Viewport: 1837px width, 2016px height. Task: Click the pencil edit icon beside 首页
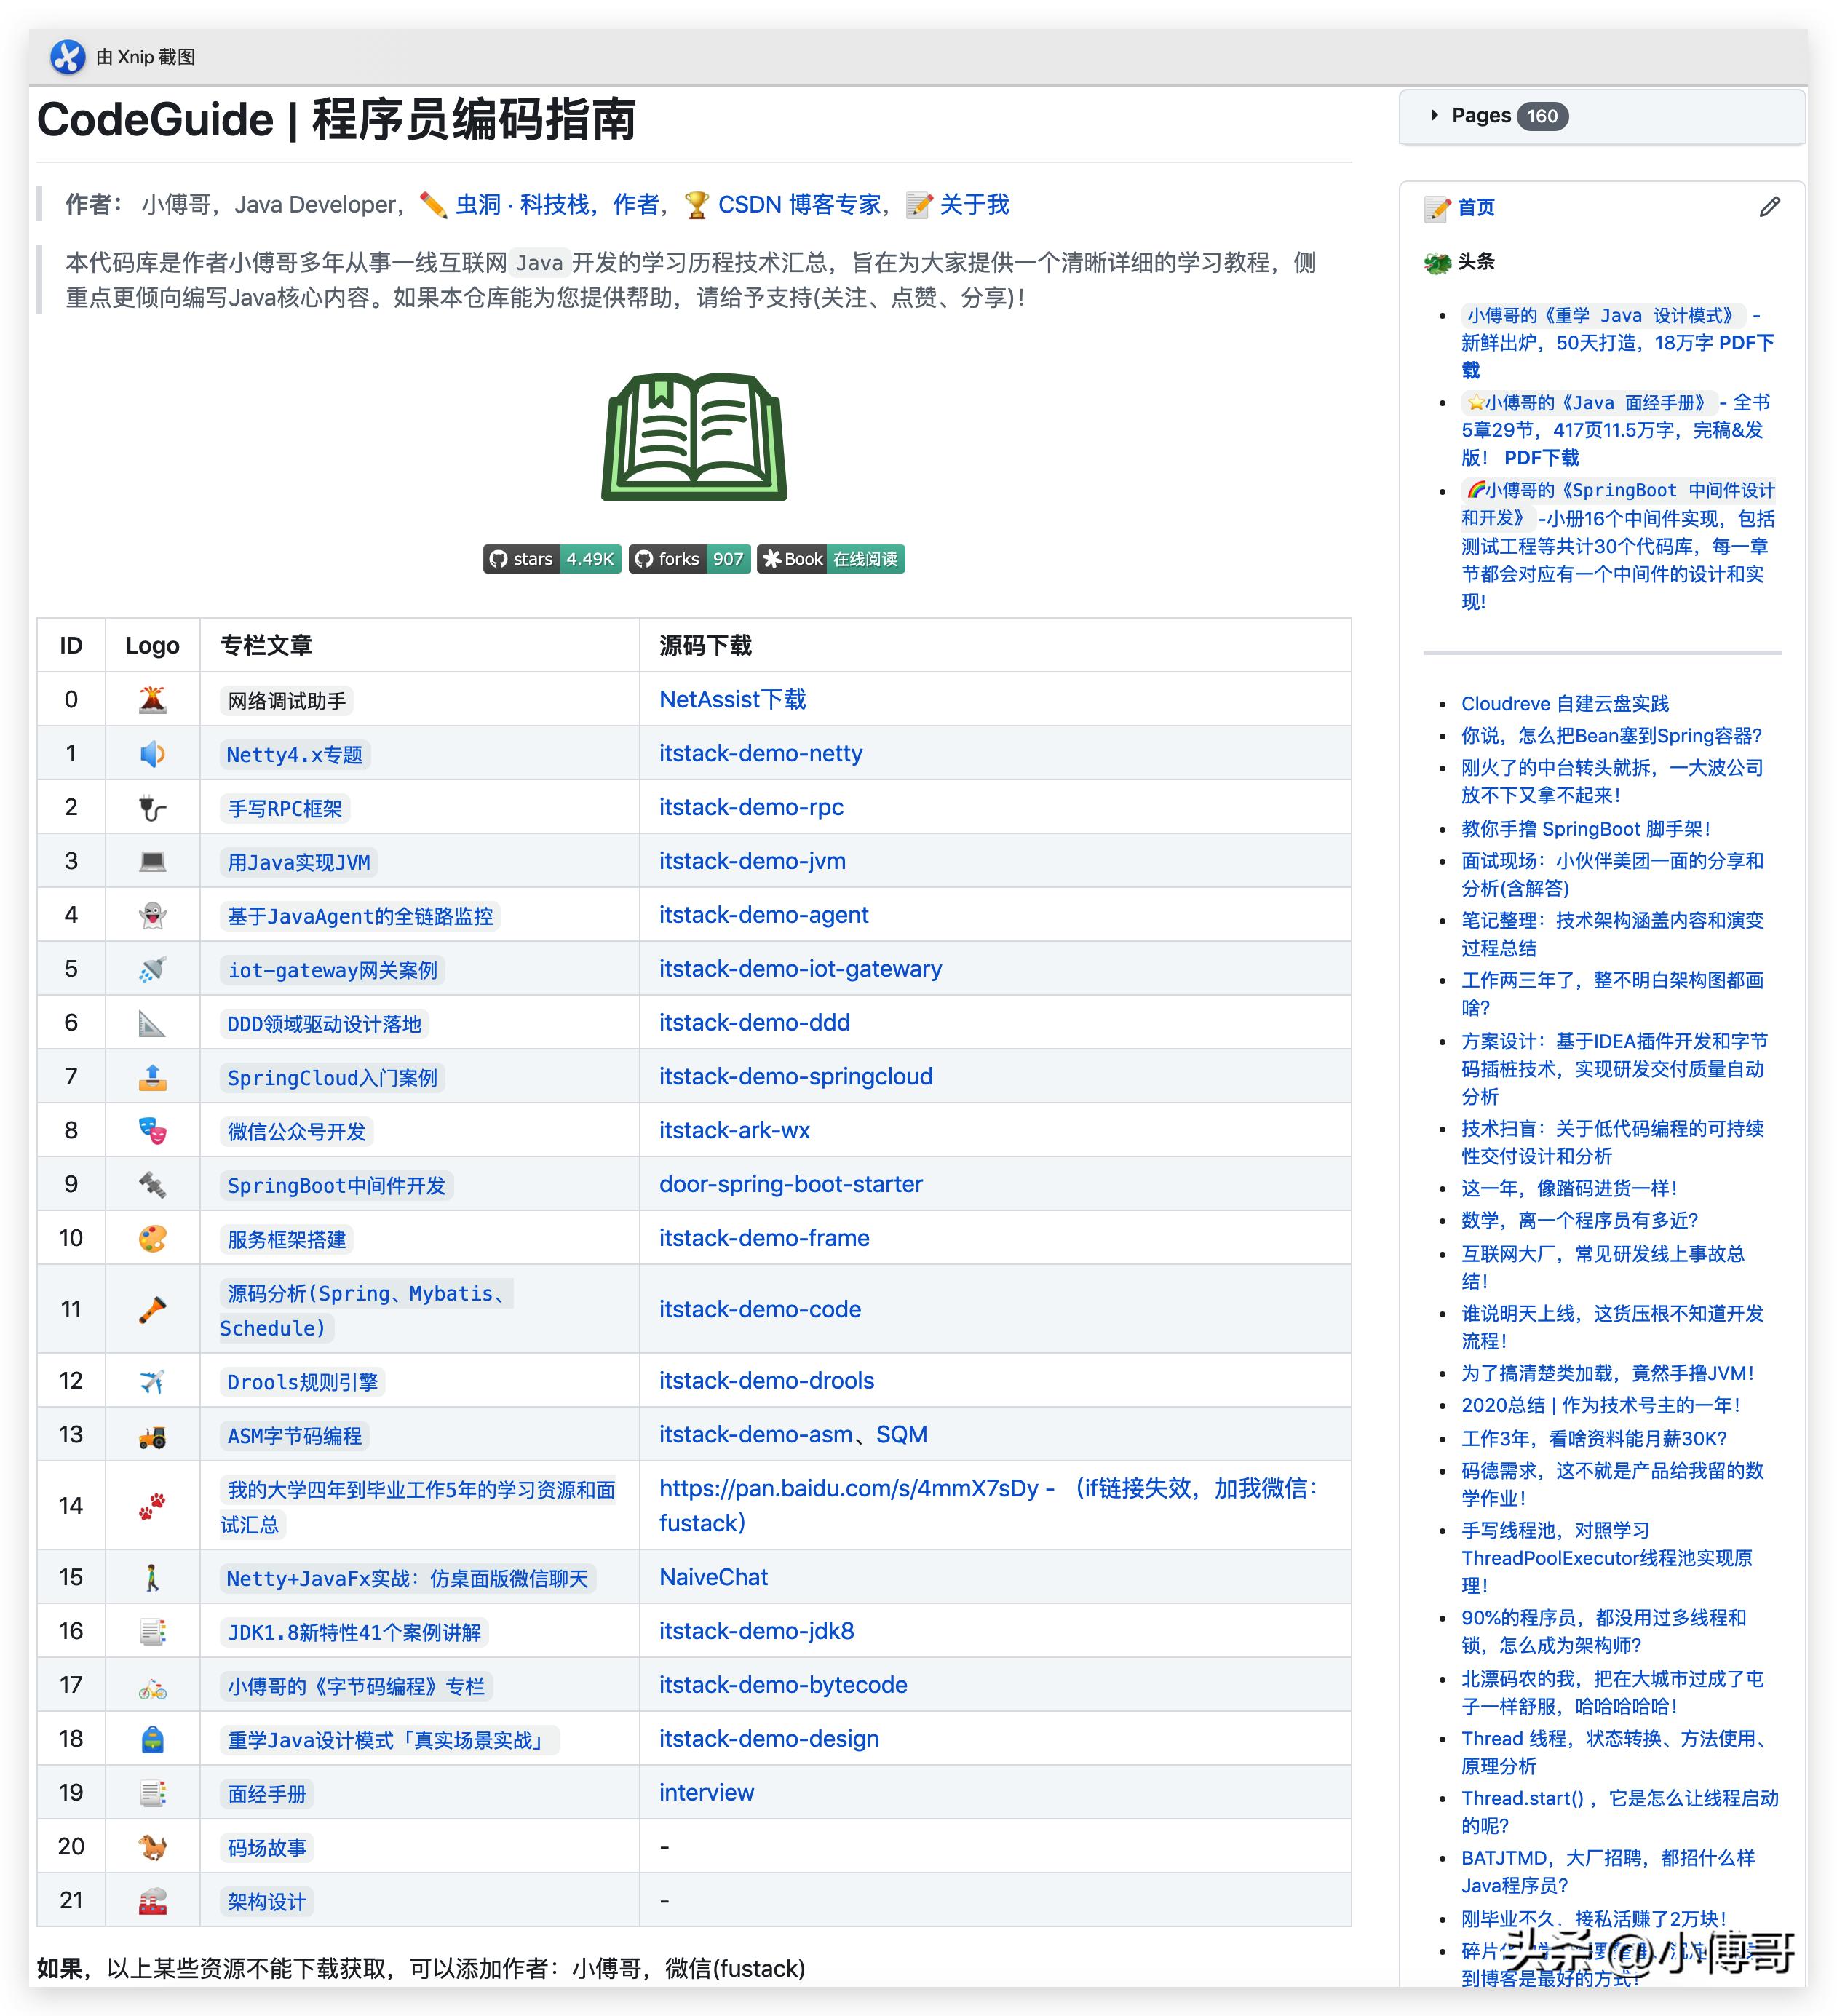[x=1769, y=207]
